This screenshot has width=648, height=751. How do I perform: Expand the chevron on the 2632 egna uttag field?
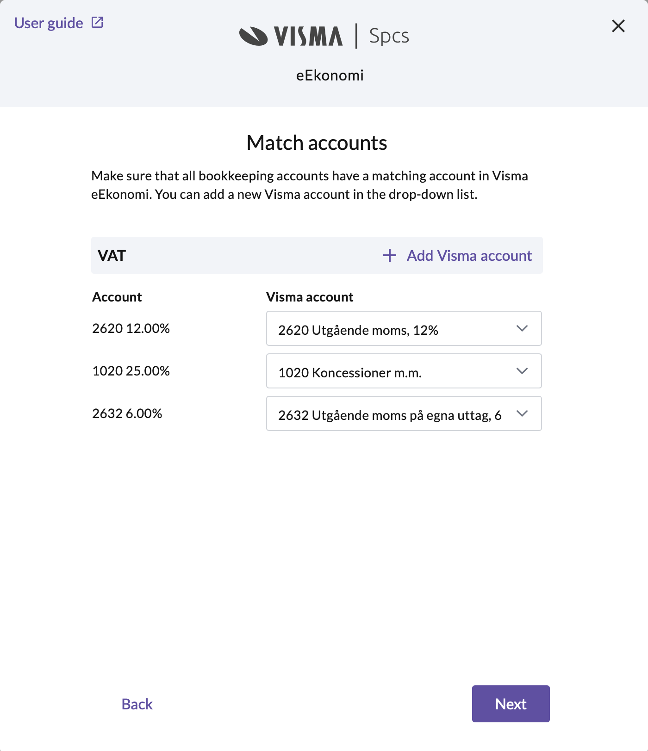[x=522, y=413]
